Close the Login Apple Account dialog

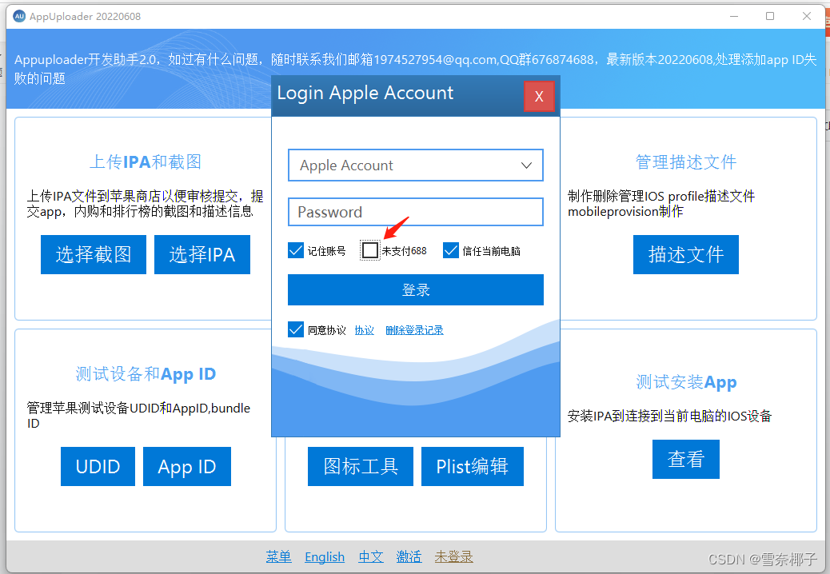(x=539, y=95)
